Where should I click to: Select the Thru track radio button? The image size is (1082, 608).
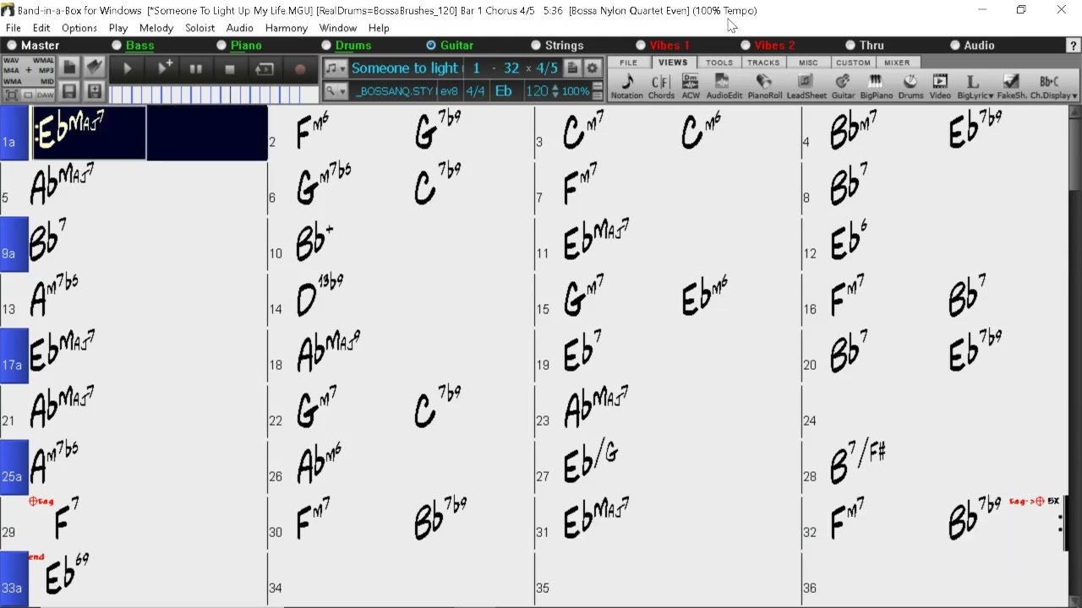pos(850,46)
